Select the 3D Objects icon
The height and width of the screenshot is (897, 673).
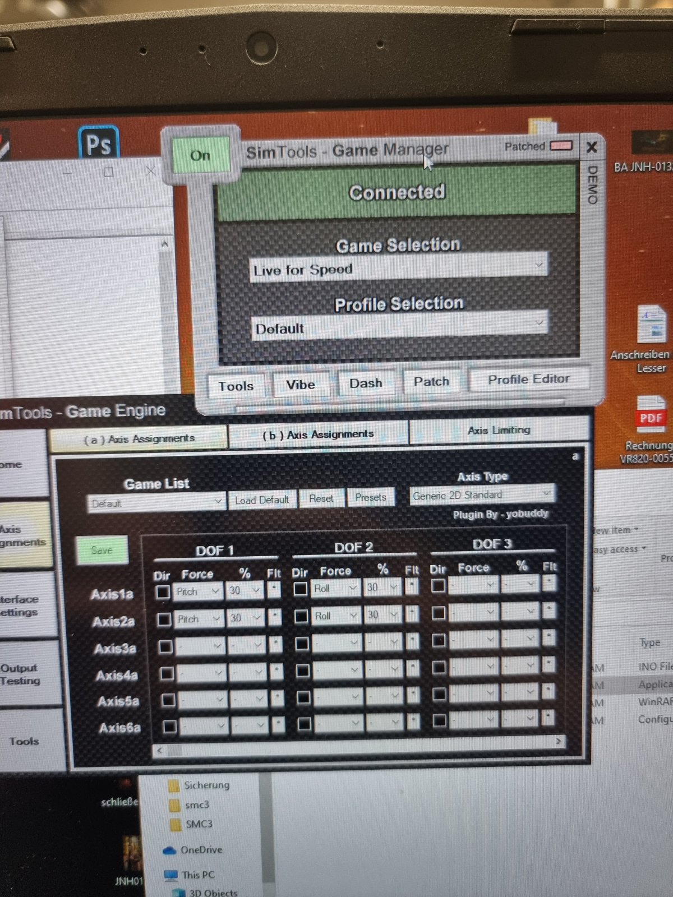point(179,893)
